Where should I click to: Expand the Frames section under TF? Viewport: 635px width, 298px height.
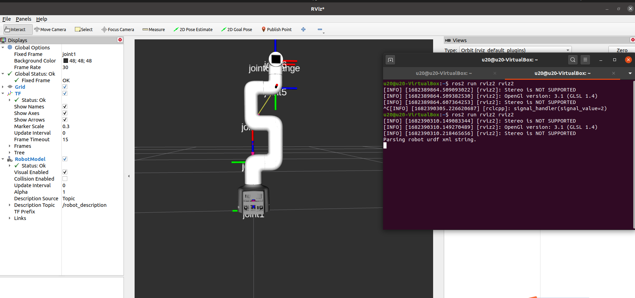[x=9, y=146]
